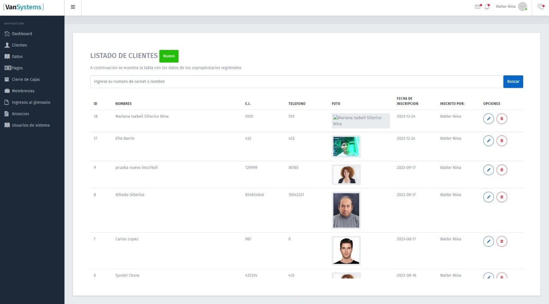Viewport: 549px width, 304px height.
Task: Navigate to Usuarios de sistema
Action: tap(31, 125)
